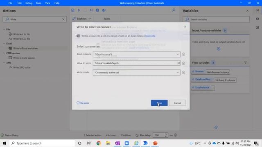The width and height of the screenshot is (262, 147).
Task: Open the Debug menu
Action: (29, 3)
